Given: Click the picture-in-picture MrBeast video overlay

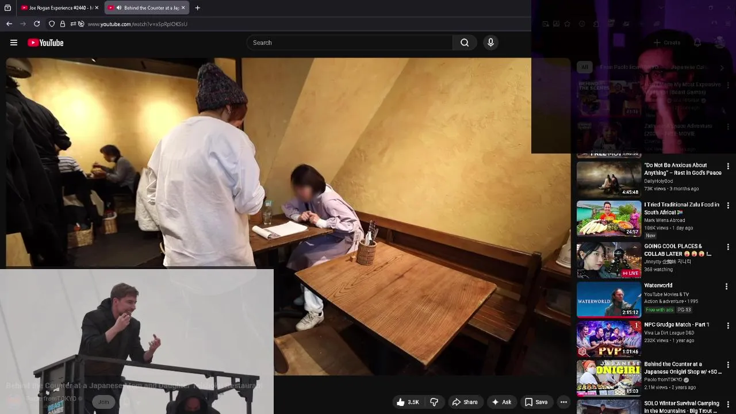Looking at the screenshot, I should [x=136, y=342].
